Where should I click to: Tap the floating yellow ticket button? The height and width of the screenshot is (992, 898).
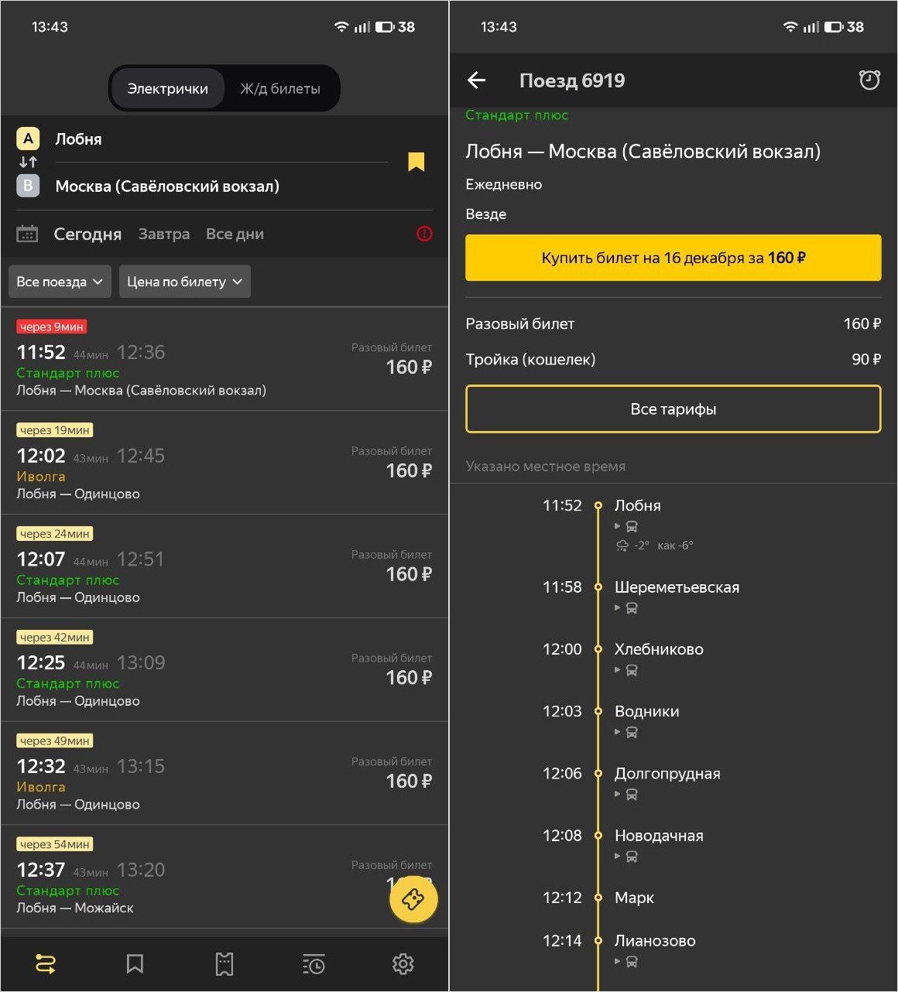point(413,899)
